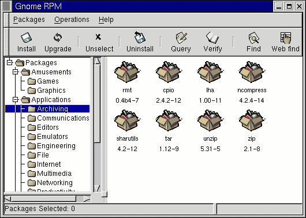This screenshot has width=306, height=218.
Task: Click the tree's vertical scrollbar down arrow
Action: click(x=97, y=189)
